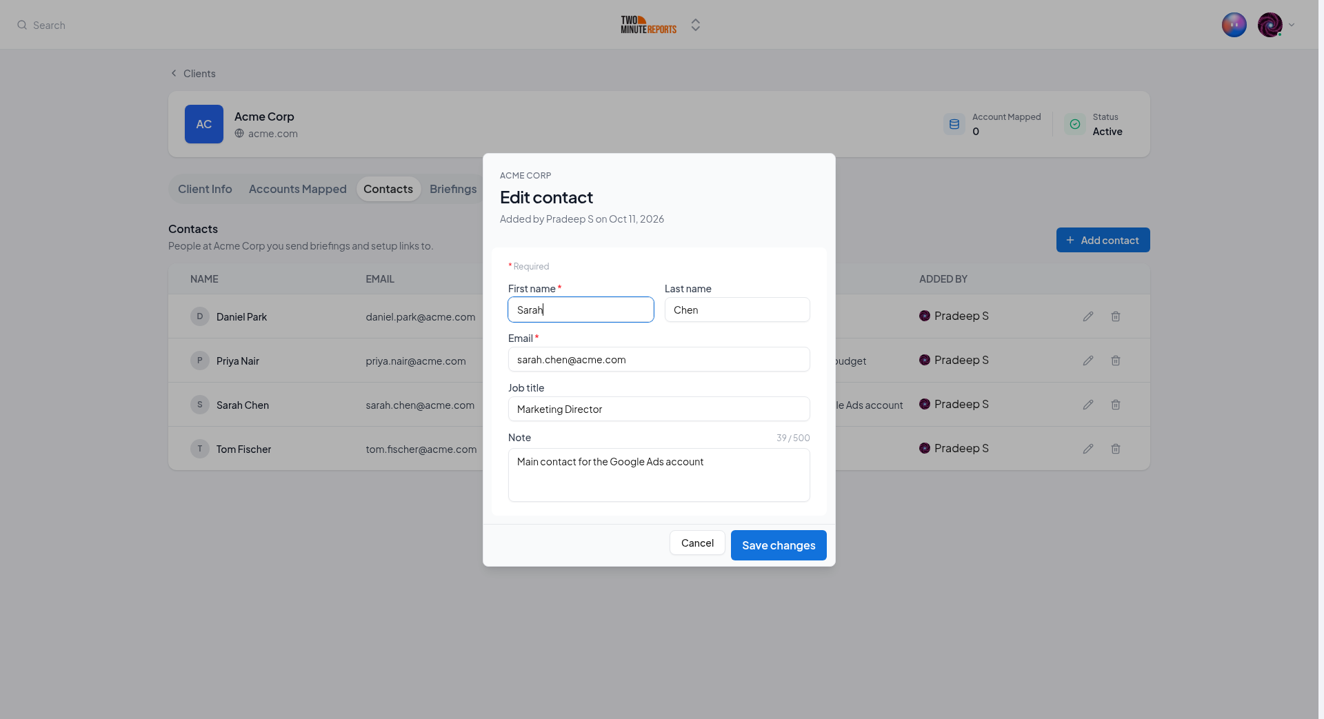Click the search magnifier icon
The height and width of the screenshot is (719, 1324).
tap(22, 26)
